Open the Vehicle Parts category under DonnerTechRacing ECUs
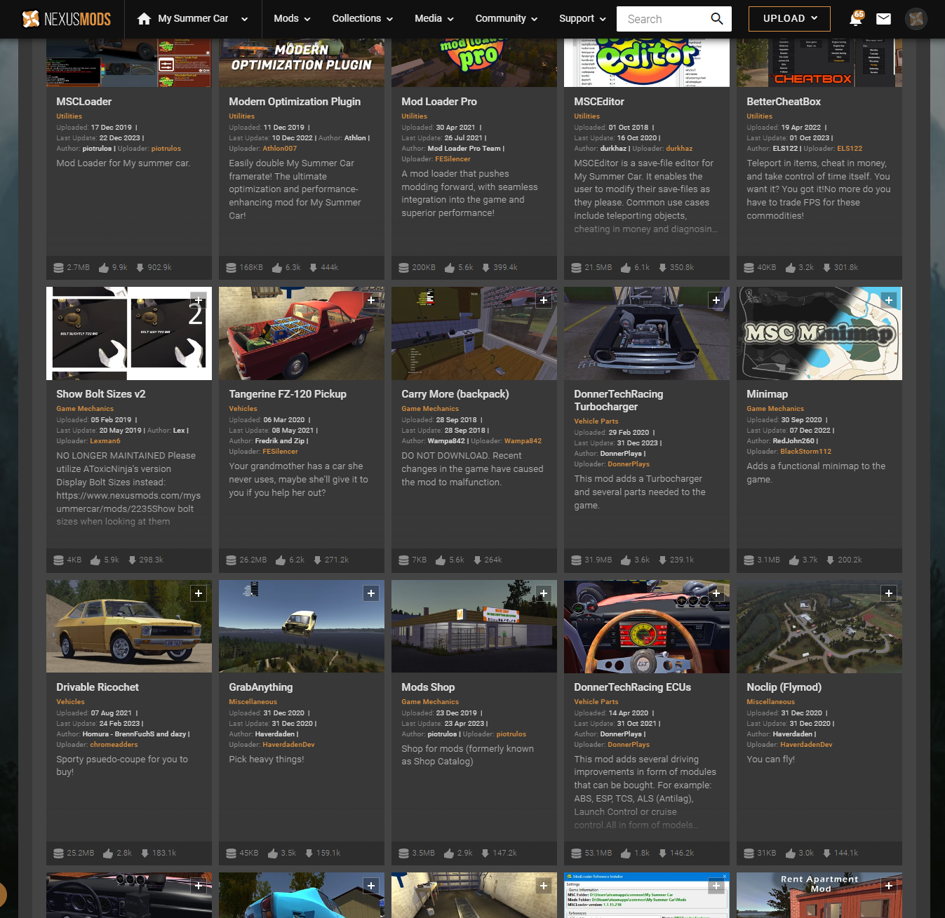The width and height of the screenshot is (945, 918). click(x=596, y=702)
